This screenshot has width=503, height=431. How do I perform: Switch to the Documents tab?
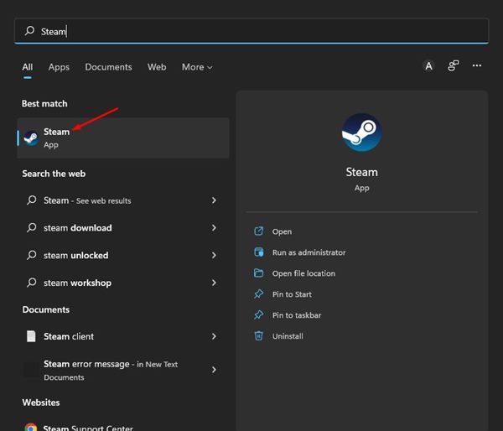click(108, 67)
